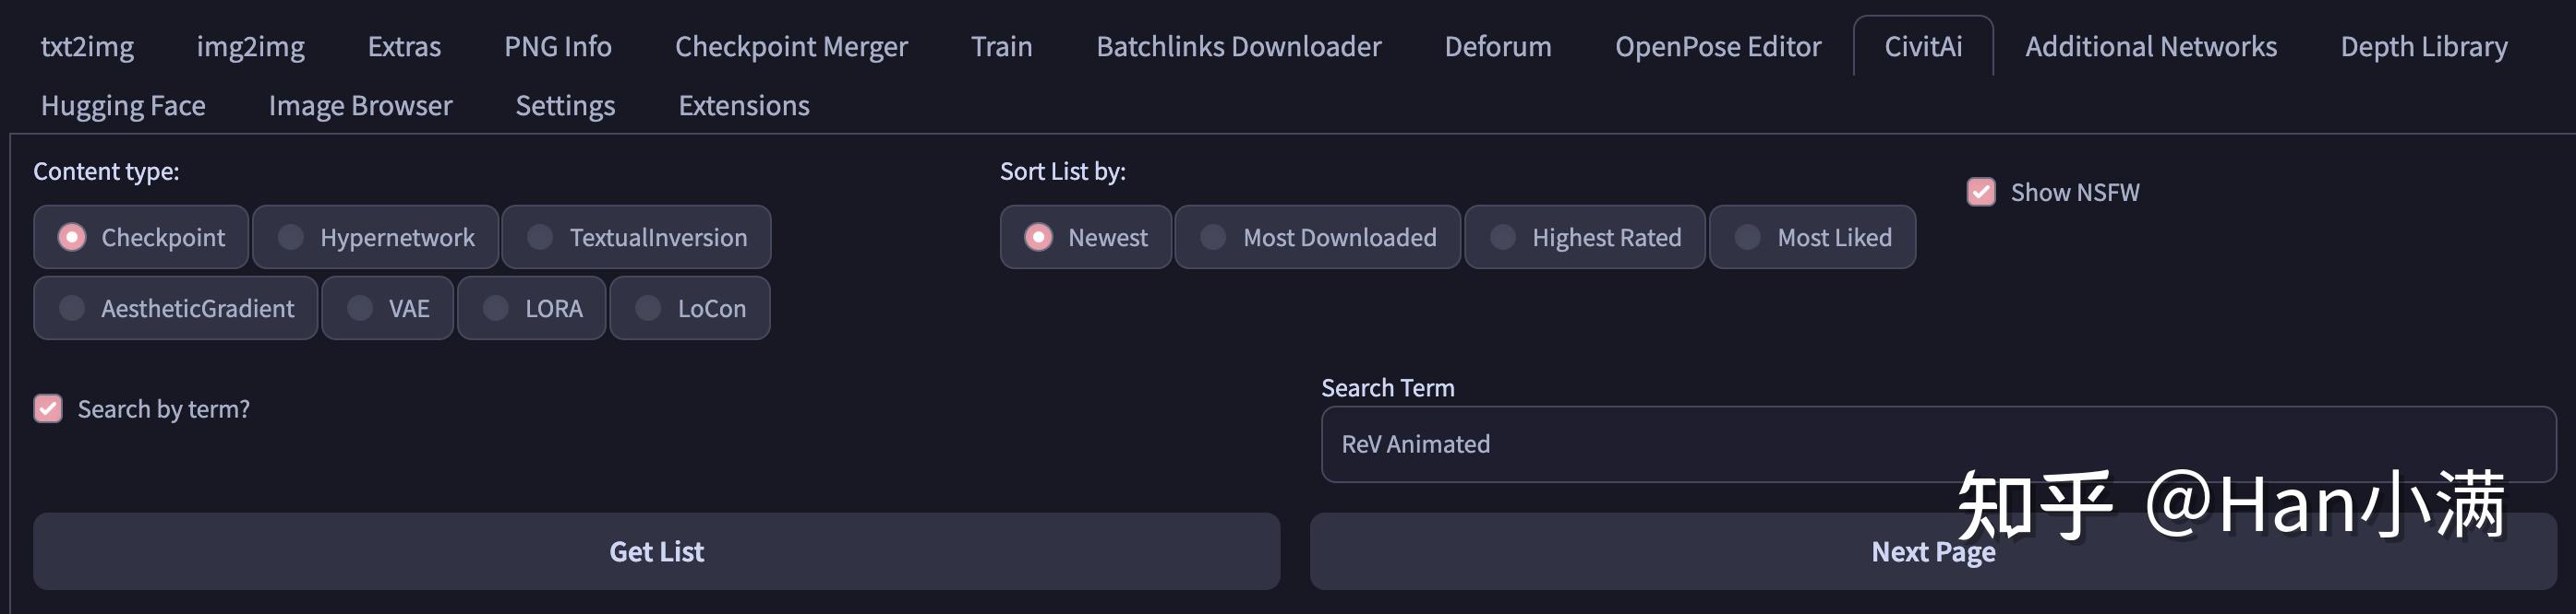This screenshot has width=2576, height=614.
Task: Click the Get List button
Action: (x=657, y=551)
